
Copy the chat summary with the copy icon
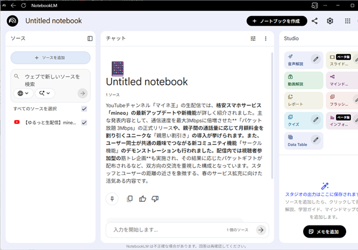(129, 198)
